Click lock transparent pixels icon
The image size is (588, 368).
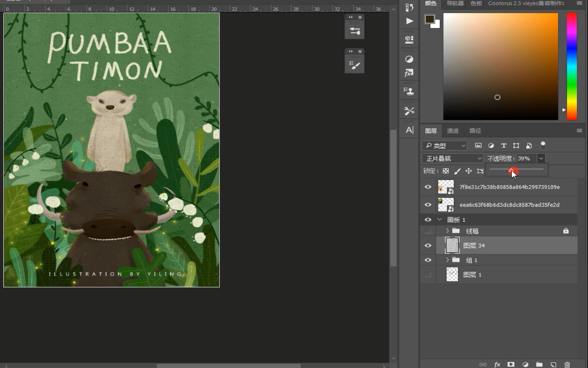point(446,171)
